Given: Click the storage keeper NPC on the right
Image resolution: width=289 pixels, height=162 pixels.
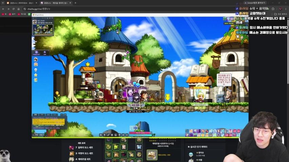Looking at the screenshot, I should pyautogui.click(x=228, y=95).
